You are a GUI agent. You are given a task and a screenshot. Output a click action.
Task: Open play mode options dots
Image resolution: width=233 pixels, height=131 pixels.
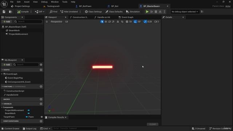164,12
